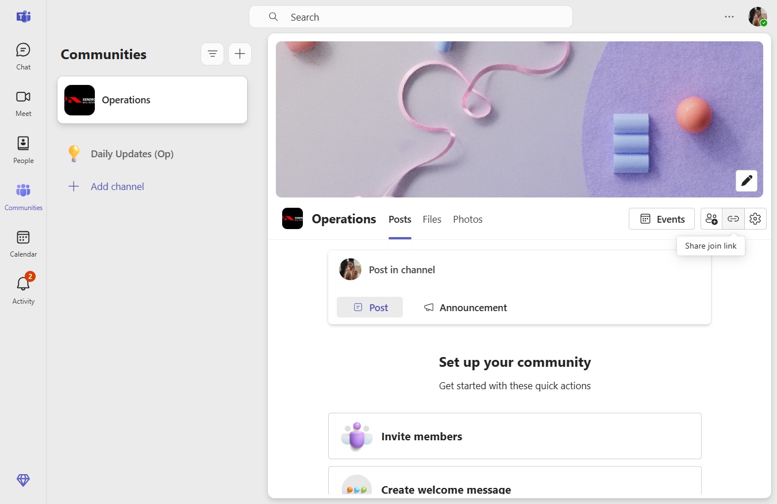Click the community banner image

tap(520, 119)
